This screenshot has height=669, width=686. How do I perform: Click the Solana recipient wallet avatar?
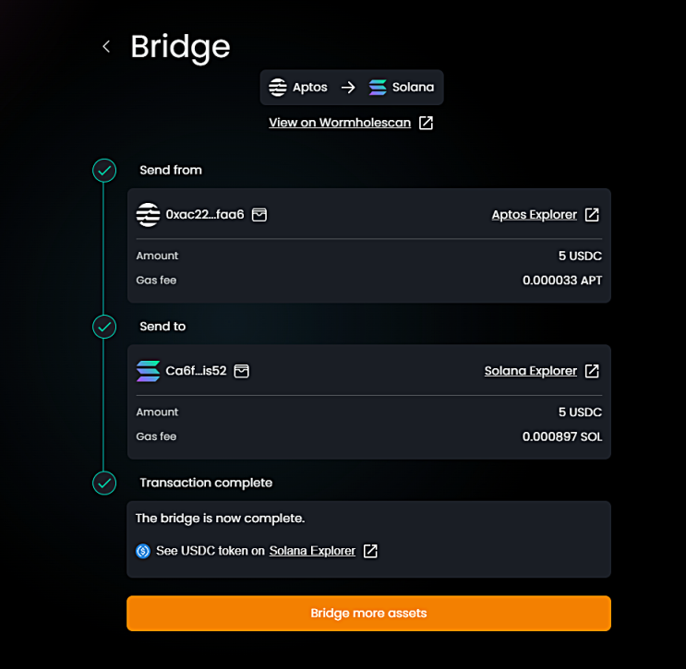(x=148, y=371)
